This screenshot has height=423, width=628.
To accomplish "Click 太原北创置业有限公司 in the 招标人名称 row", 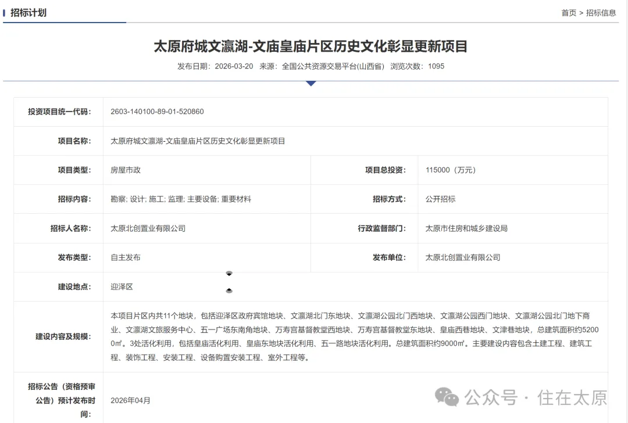I will point(148,228).
